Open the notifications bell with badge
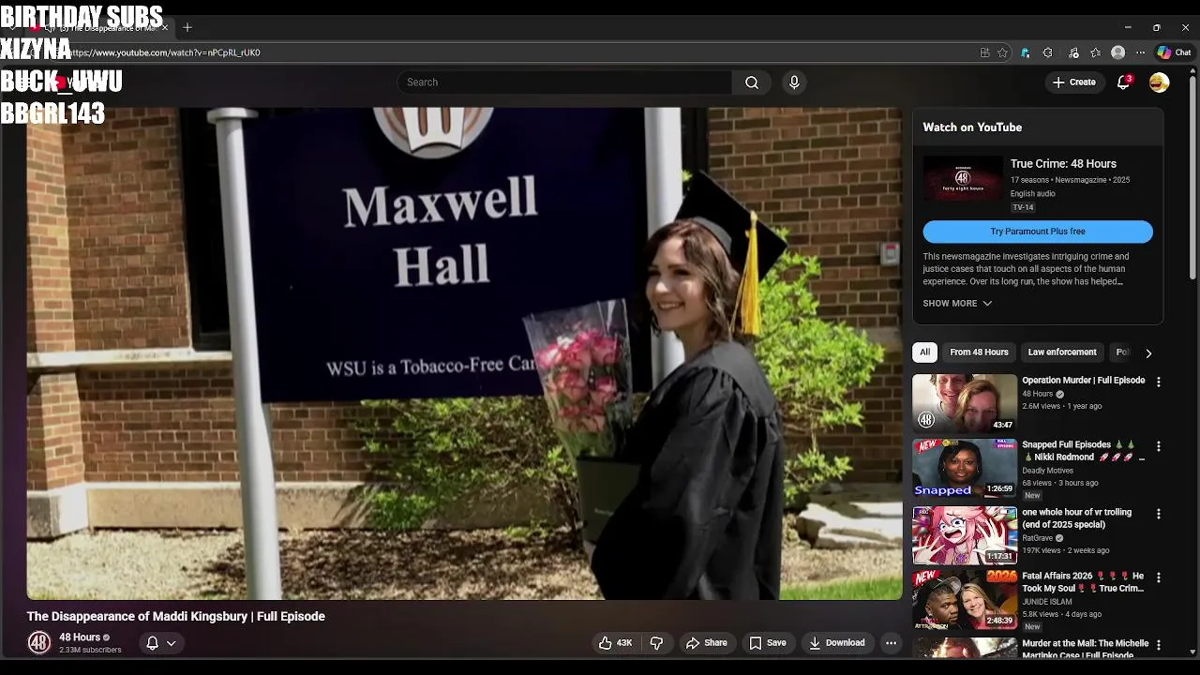1200x675 pixels. coord(1123,82)
